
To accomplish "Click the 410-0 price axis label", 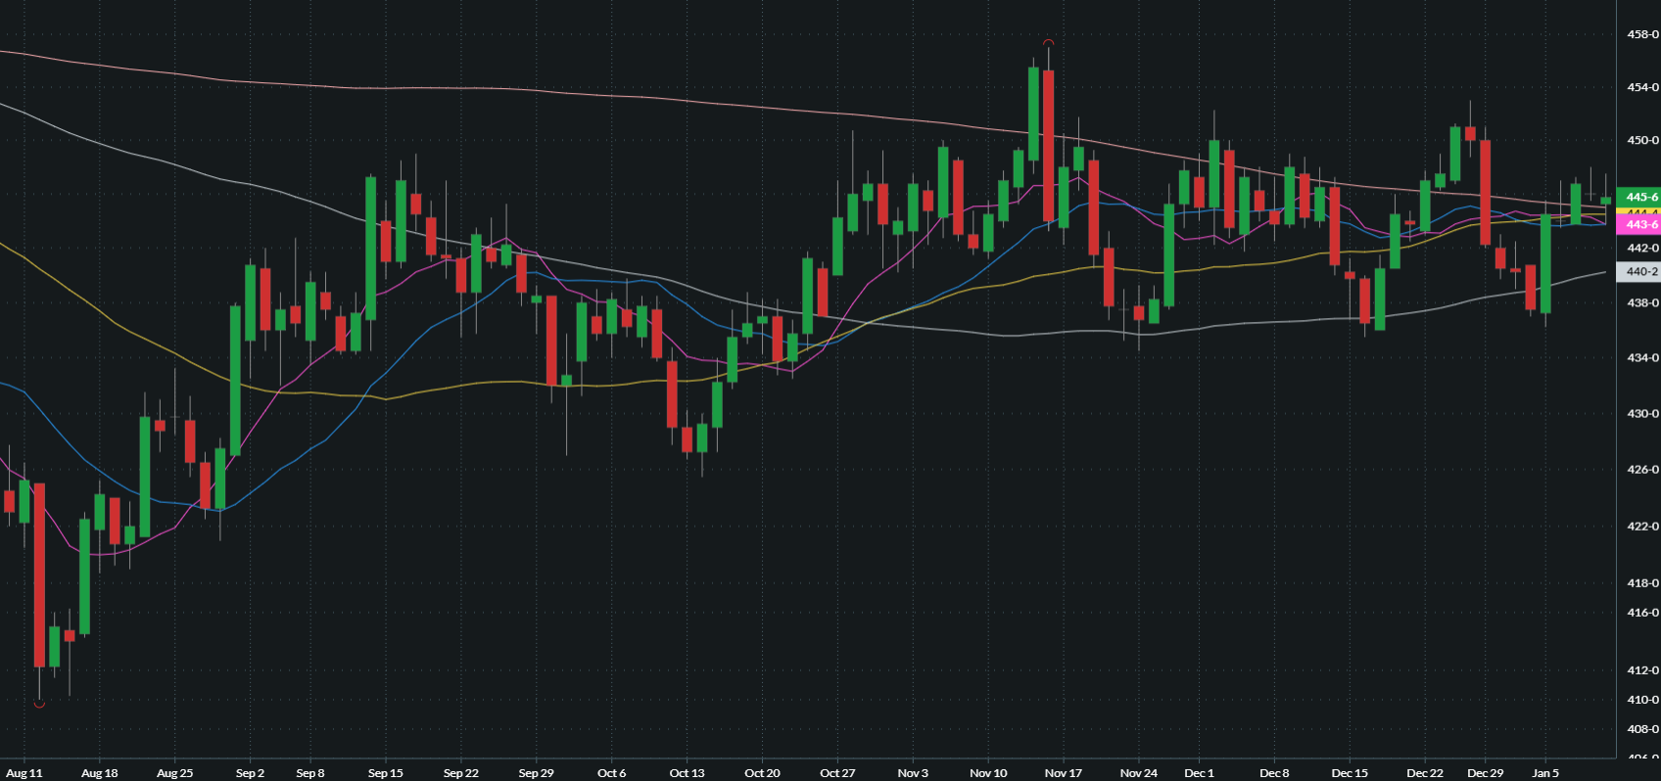I will point(1642,700).
